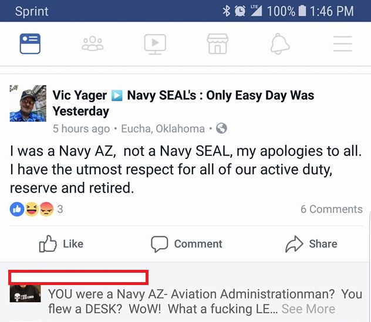Open the News Feed tab icon
Image resolution: width=371 pixels, height=322 pixels.
click(30, 43)
